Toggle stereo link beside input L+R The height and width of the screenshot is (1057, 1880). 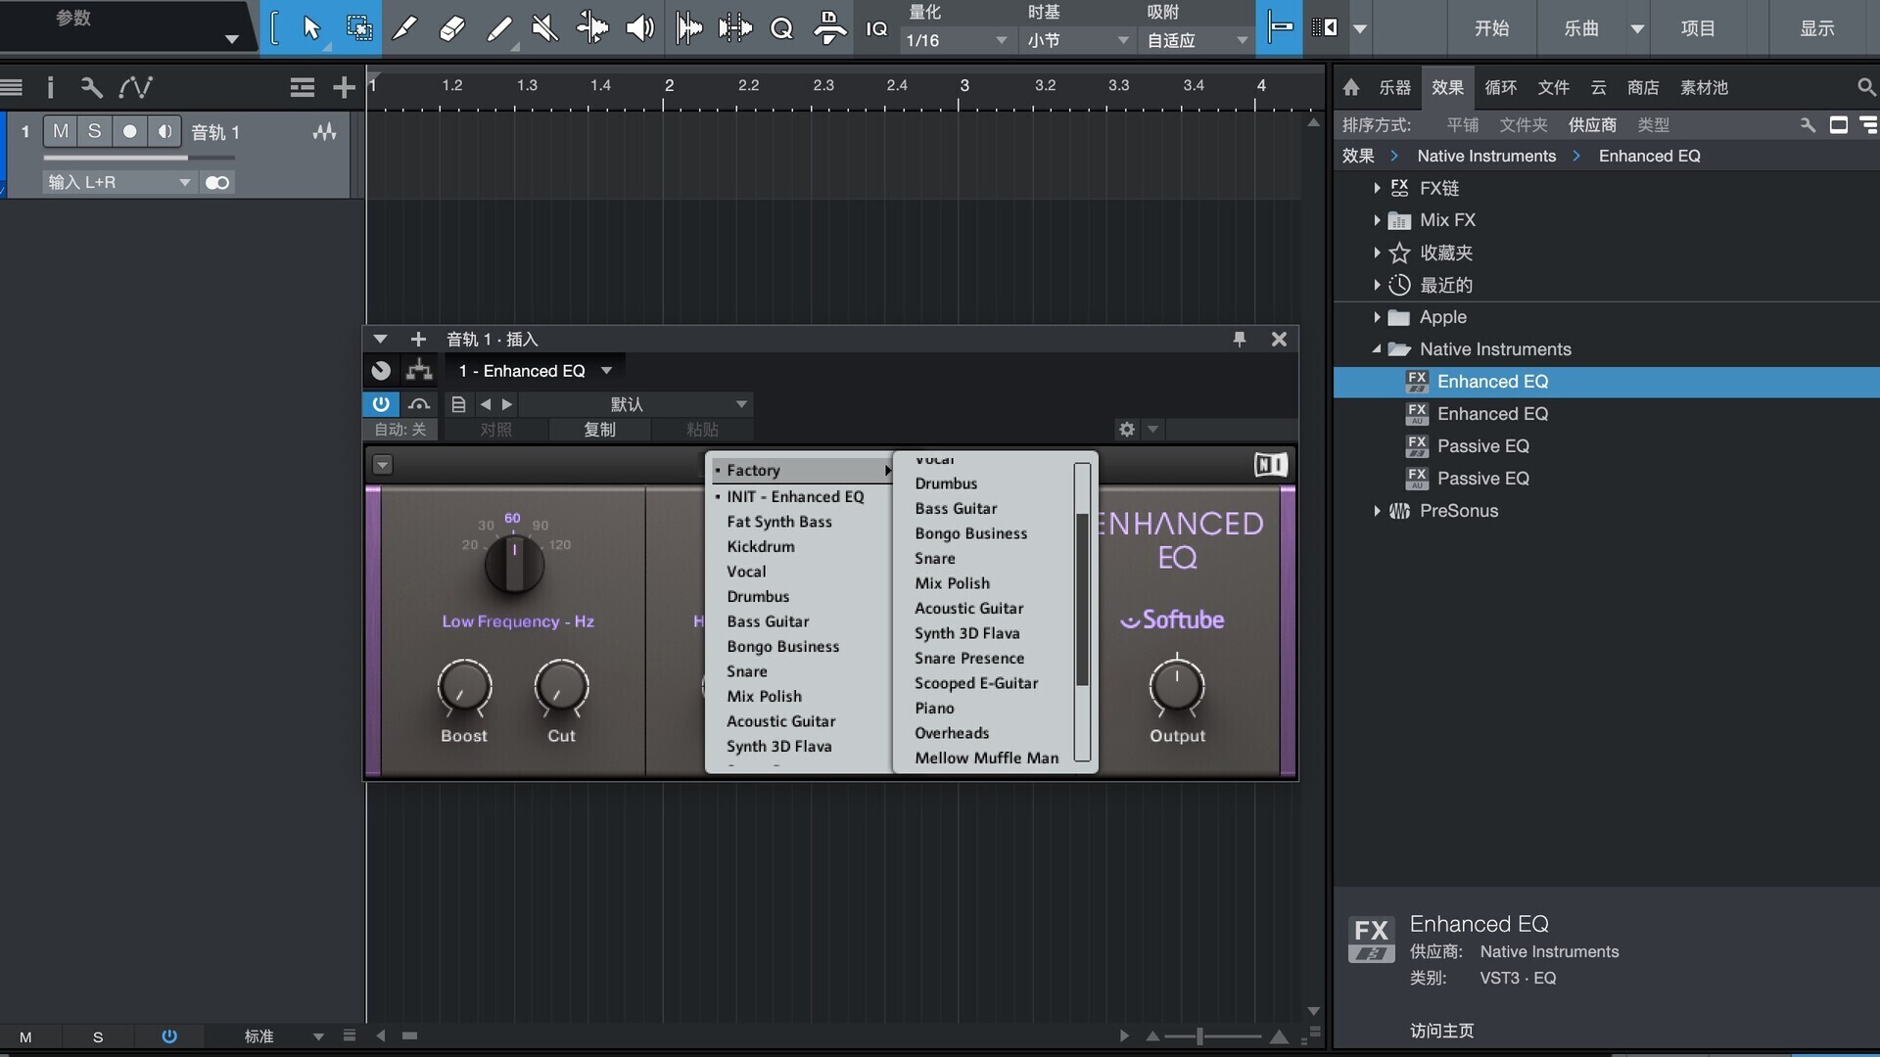tap(217, 182)
